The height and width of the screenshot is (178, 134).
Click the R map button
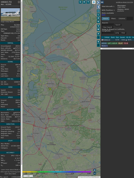98,42
